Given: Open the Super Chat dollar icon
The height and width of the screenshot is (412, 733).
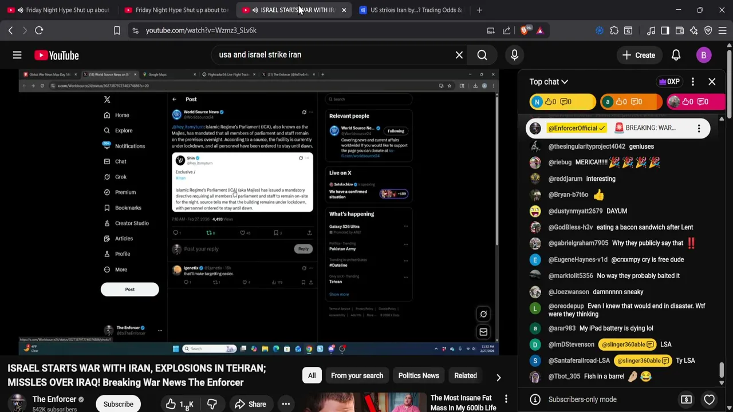Looking at the screenshot, I should 686,399.
